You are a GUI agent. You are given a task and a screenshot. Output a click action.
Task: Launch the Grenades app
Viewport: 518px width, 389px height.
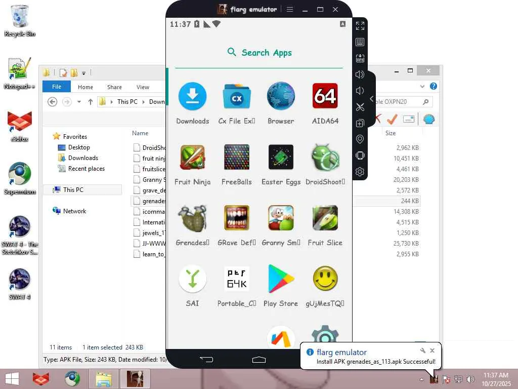point(193,218)
